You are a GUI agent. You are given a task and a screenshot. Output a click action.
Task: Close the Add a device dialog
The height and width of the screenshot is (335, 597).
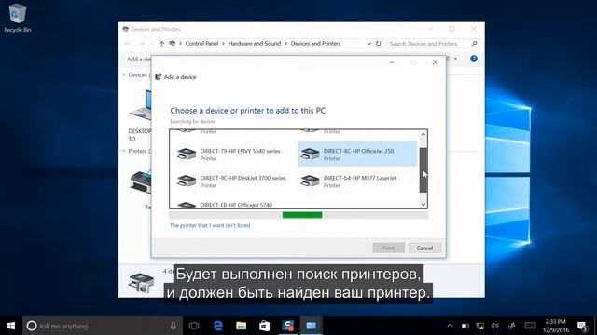tap(435, 62)
